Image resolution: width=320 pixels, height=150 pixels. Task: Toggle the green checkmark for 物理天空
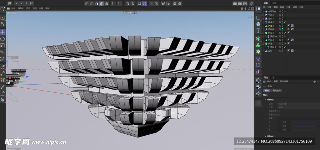(285, 11)
